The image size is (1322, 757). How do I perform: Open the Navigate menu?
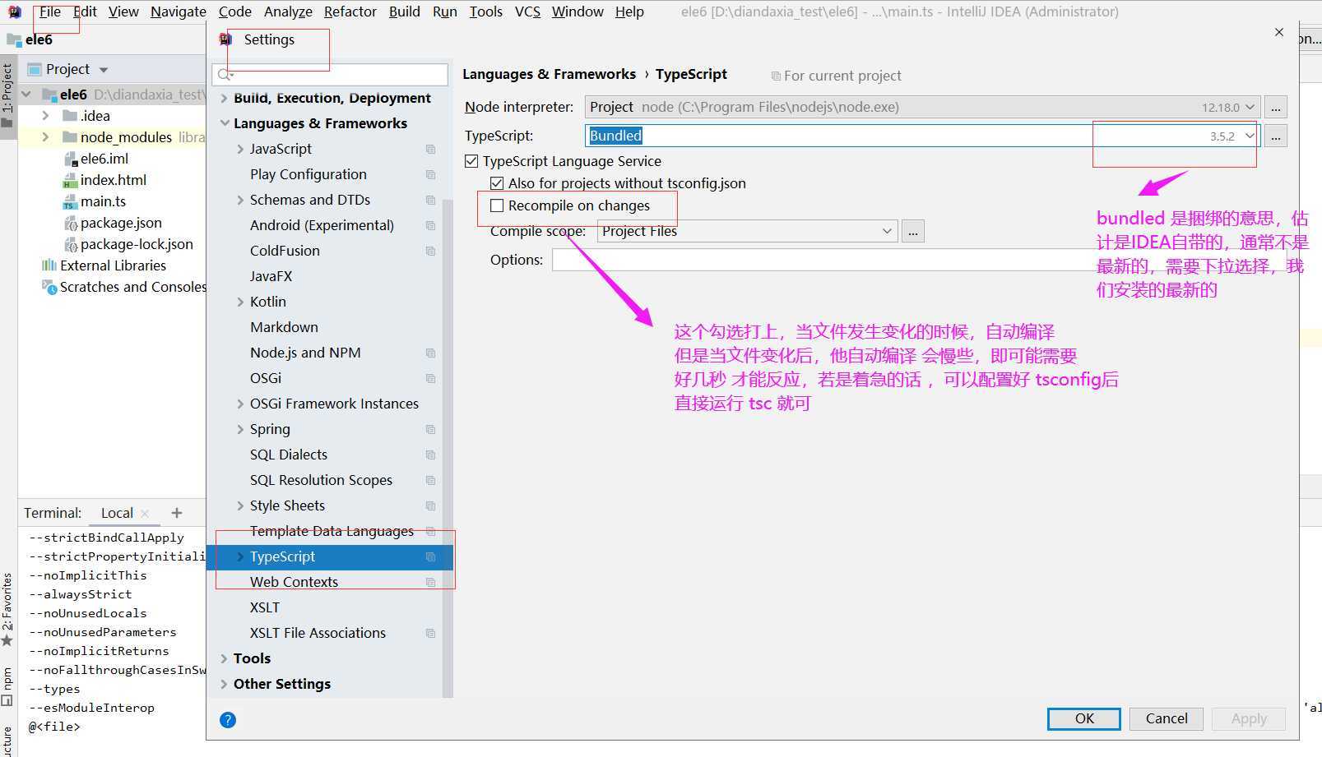tap(179, 12)
